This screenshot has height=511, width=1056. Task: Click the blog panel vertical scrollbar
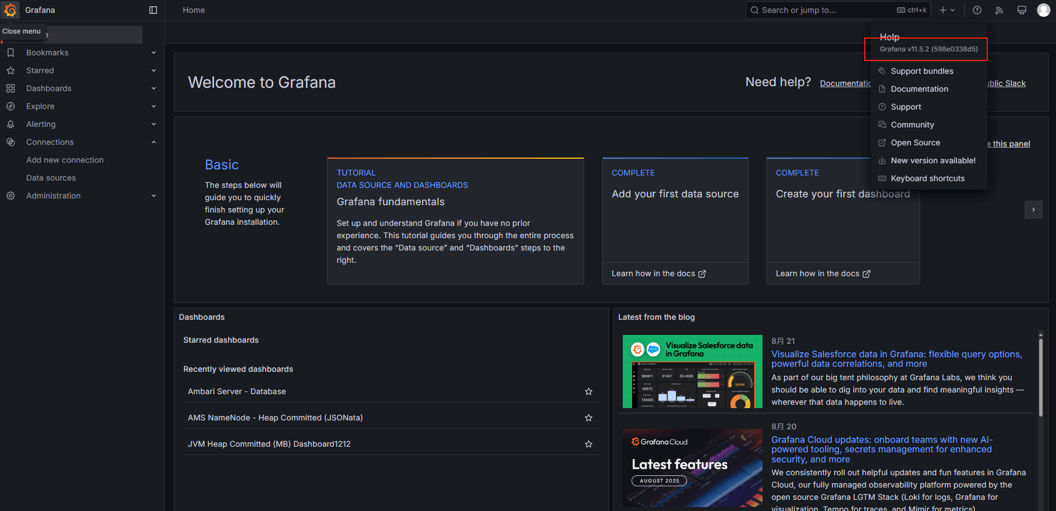(x=1040, y=377)
